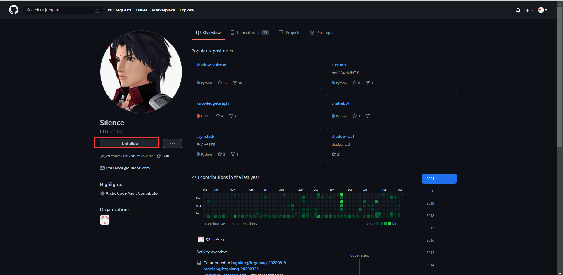
Task: View chatrebot's 2 forks
Action: pos(369,116)
